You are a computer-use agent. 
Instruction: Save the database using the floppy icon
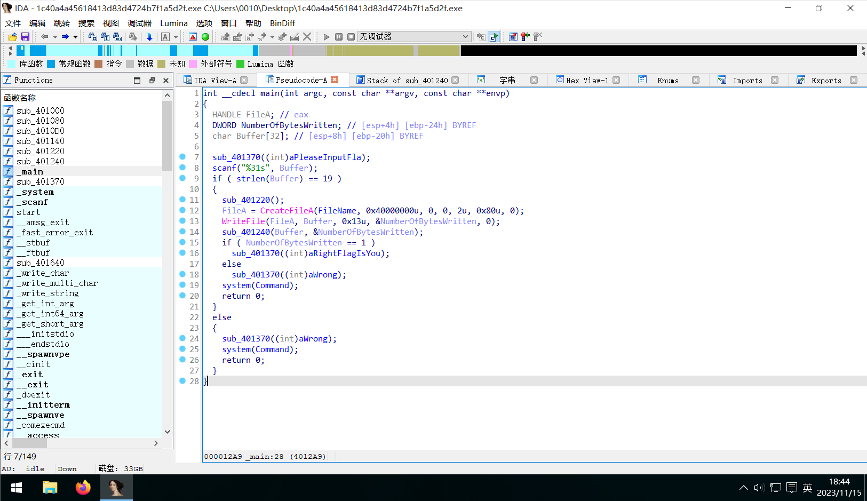coord(25,37)
